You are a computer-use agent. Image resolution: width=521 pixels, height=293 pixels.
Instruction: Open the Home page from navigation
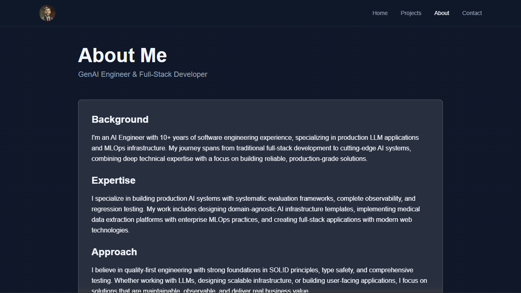point(380,13)
